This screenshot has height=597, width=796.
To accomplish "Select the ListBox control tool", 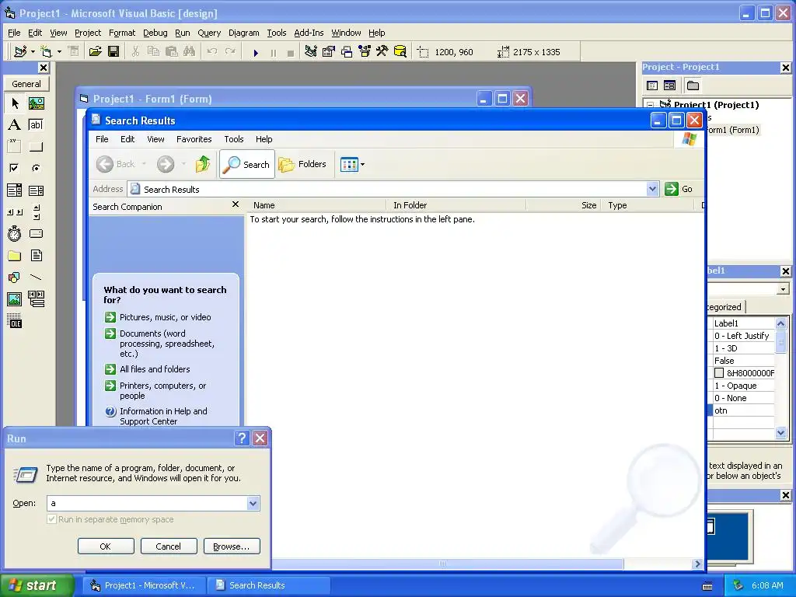I will pyautogui.click(x=36, y=190).
